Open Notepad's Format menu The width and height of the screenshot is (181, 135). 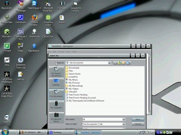pyautogui.click(x=61, y=52)
